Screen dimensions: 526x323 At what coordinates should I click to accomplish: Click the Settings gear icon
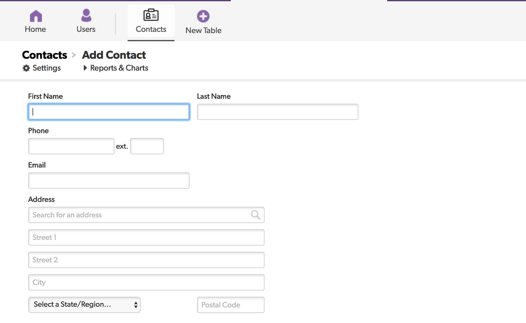click(x=26, y=68)
